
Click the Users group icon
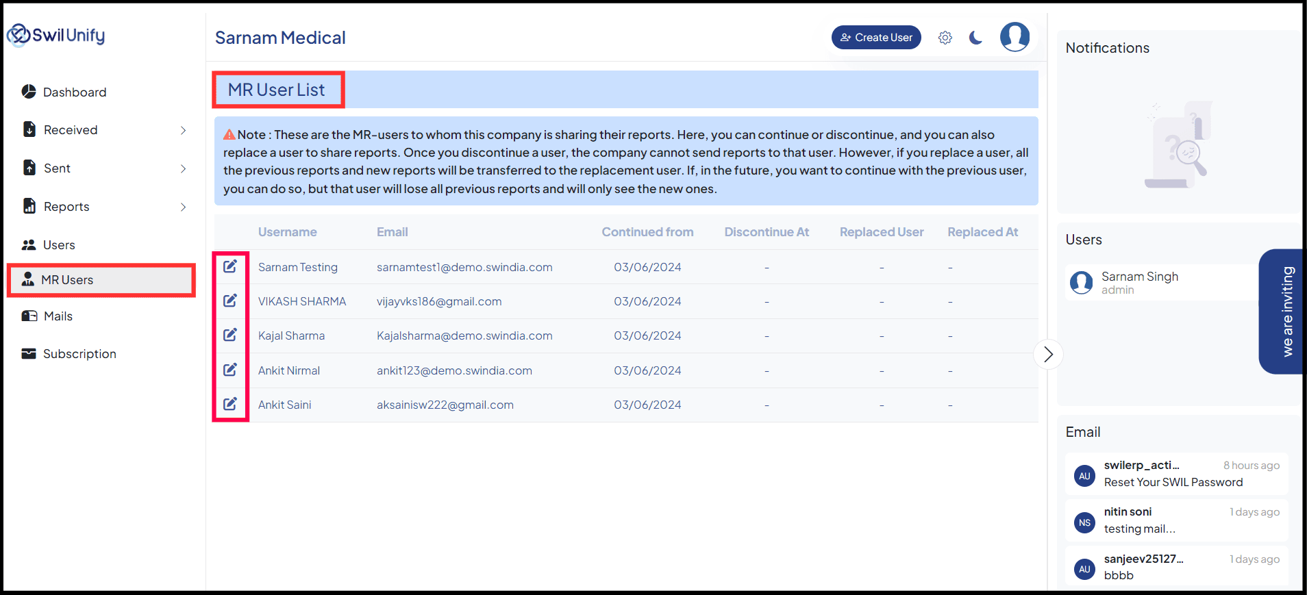point(29,244)
